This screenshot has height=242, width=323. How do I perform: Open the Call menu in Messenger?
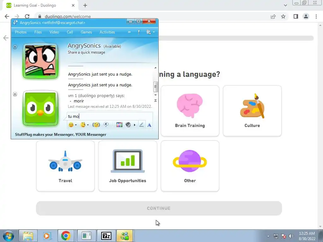point(70,32)
